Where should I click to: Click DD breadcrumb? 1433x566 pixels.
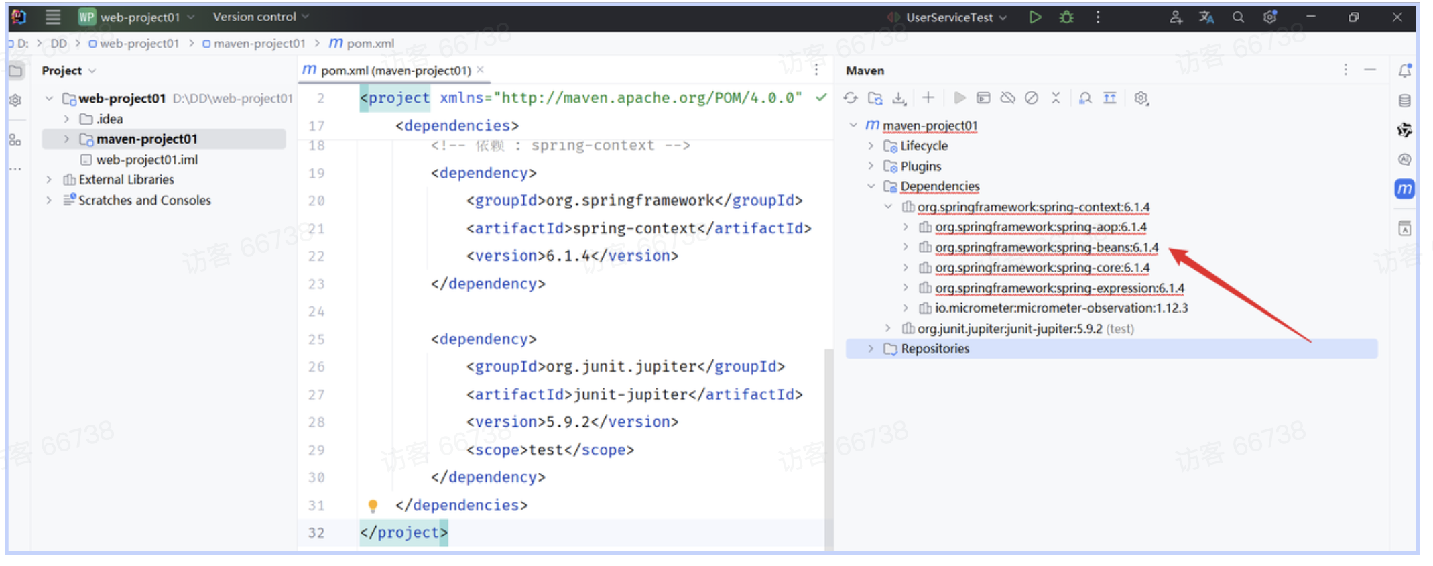click(59, 44)
